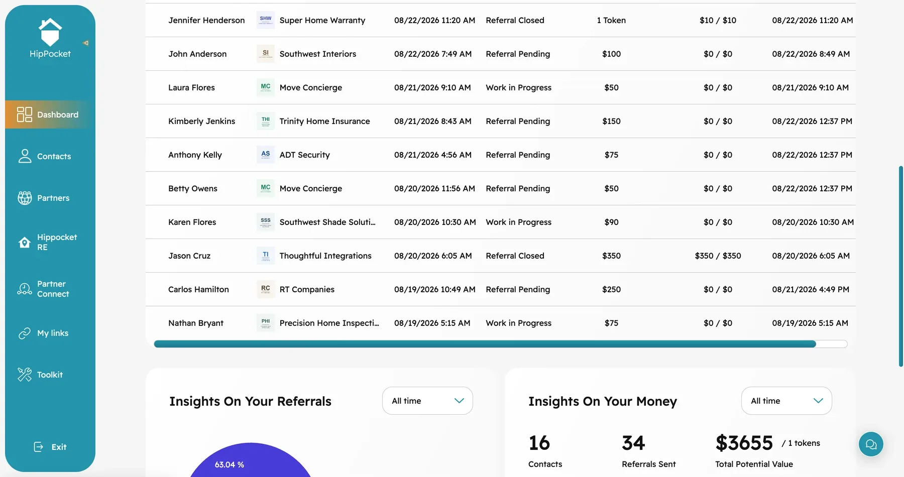Viewport: 904px width, 477px height.
Task: Click the 16 Contacts figure
Action: (x=539, y=443)
